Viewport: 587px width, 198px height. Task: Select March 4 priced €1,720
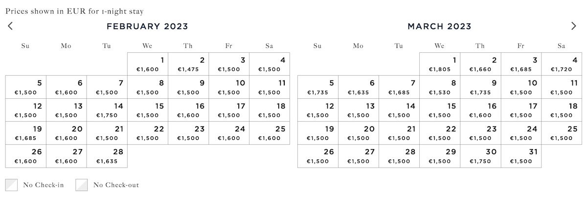[x=562, y=64]
